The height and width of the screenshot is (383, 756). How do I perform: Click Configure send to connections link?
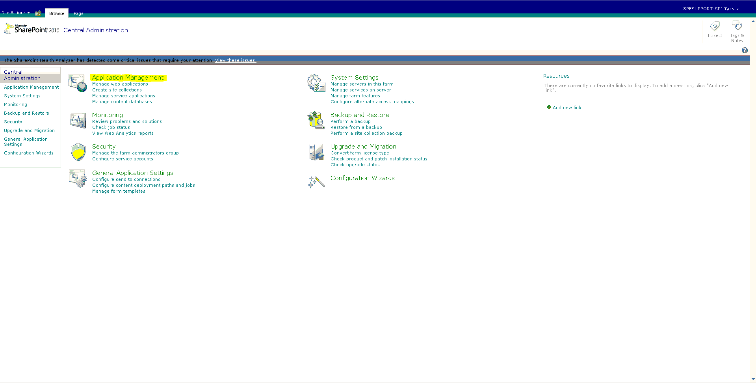pyautogui.click(x=126, y=179)
